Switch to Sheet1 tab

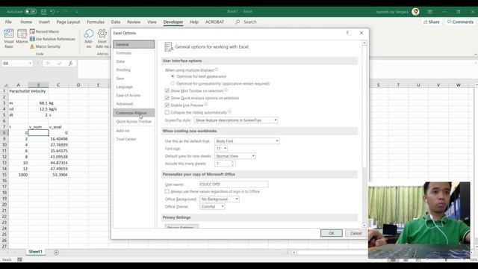[x=35, y=252]
